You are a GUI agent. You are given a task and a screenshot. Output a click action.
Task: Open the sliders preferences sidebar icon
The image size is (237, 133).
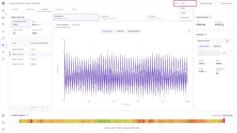click(3, 122)
